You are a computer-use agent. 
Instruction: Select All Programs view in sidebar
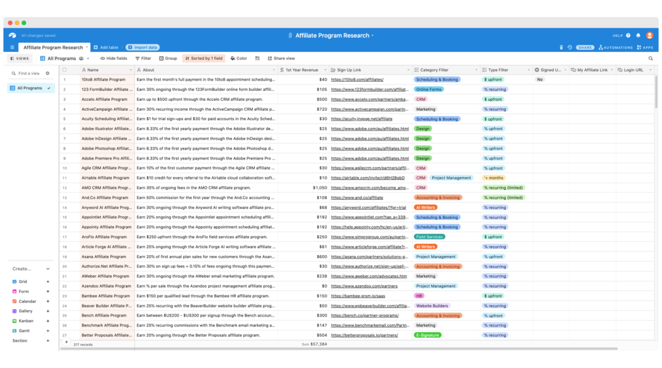(x=31, y=88)
